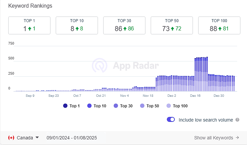
Task: Click the green up arrow in TOP 30 card
Action: pos(125,28)
